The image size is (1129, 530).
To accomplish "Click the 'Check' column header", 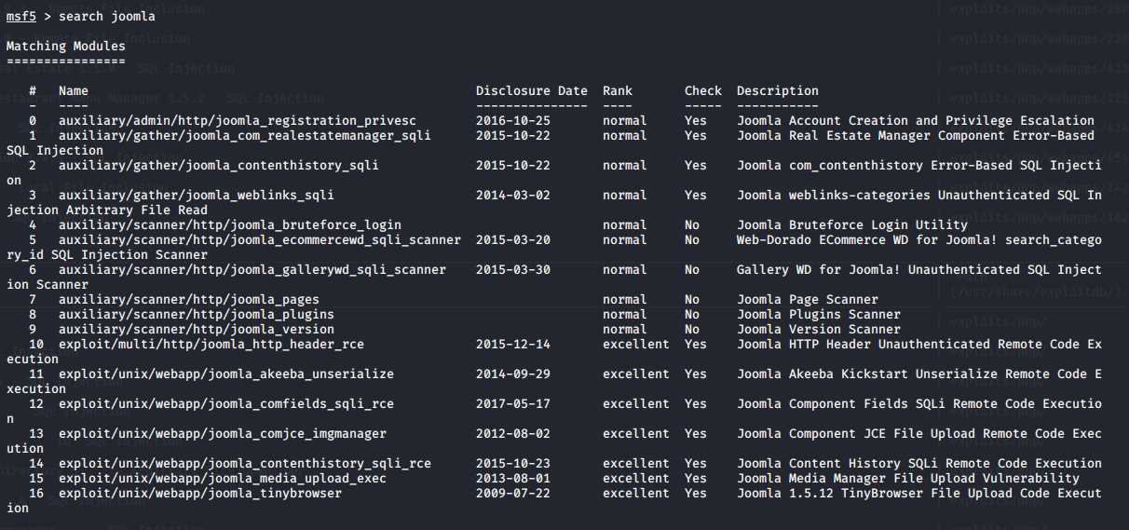I will coord(702,91).
